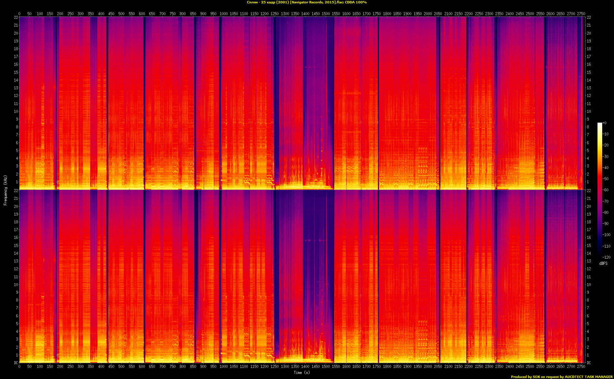Viewport: 614px width, 379px height.
Task: Click the -120 mark on color scale
Action: [x=606, y=257]
